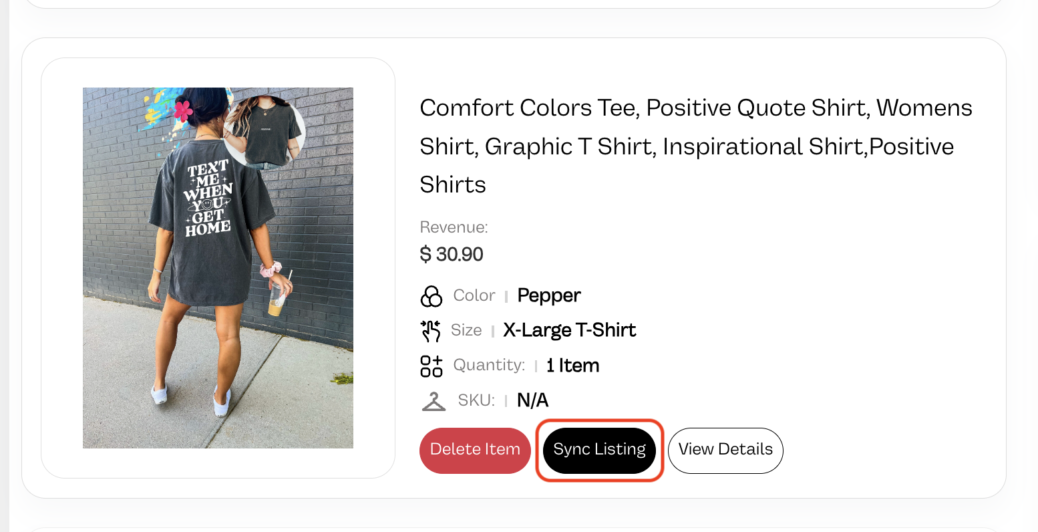Click the 1 Item quantity value
Screen dimensions: 1038x532
[572, 366]
